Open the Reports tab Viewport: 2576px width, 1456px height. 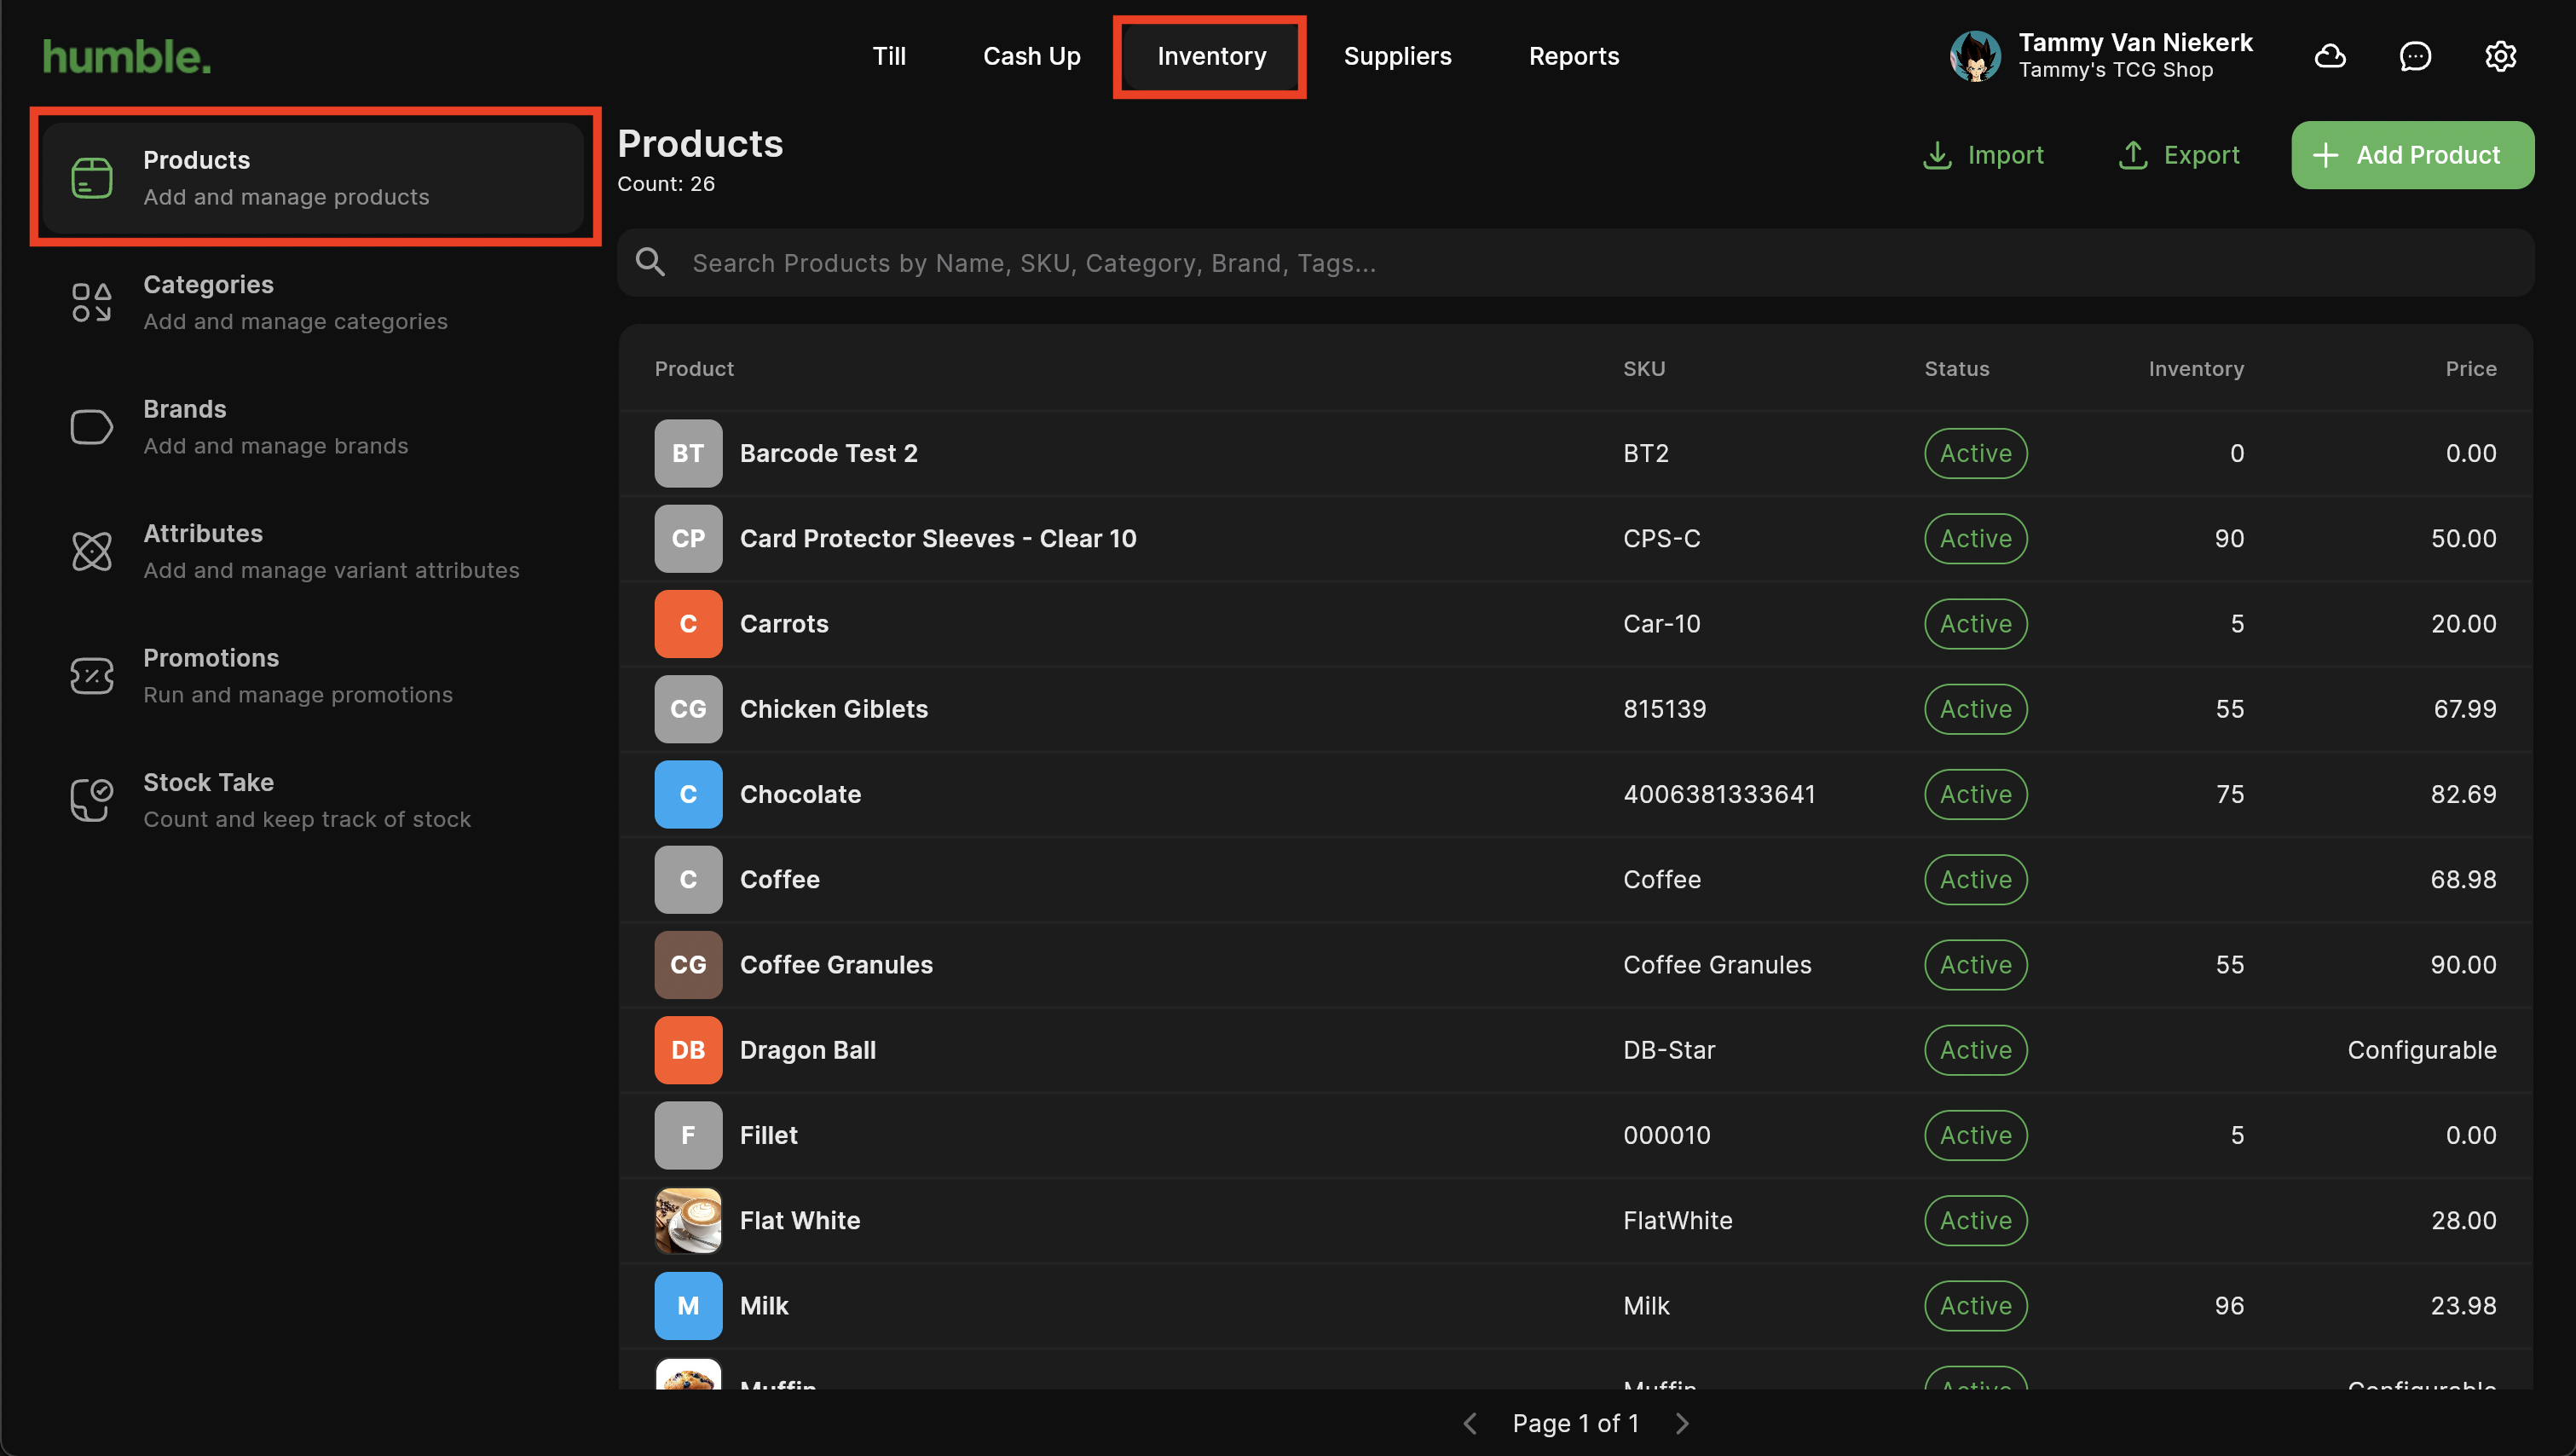1573,56
